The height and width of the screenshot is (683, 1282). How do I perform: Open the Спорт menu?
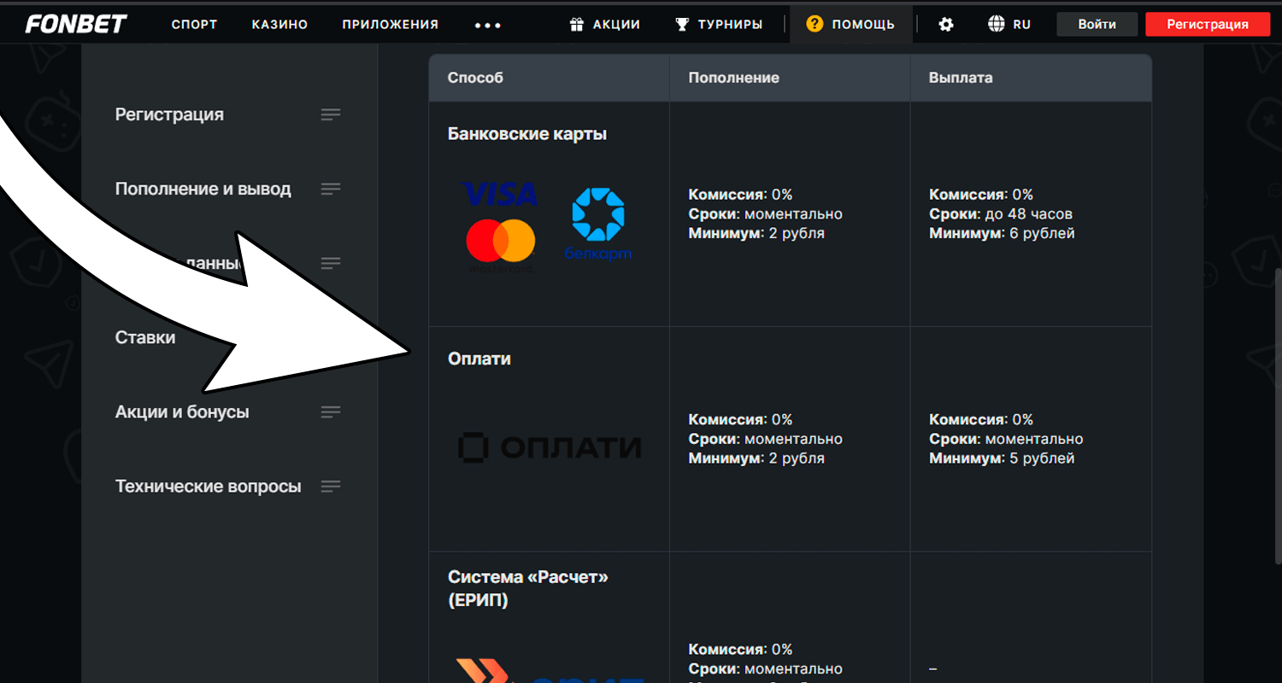pos(194,25)
